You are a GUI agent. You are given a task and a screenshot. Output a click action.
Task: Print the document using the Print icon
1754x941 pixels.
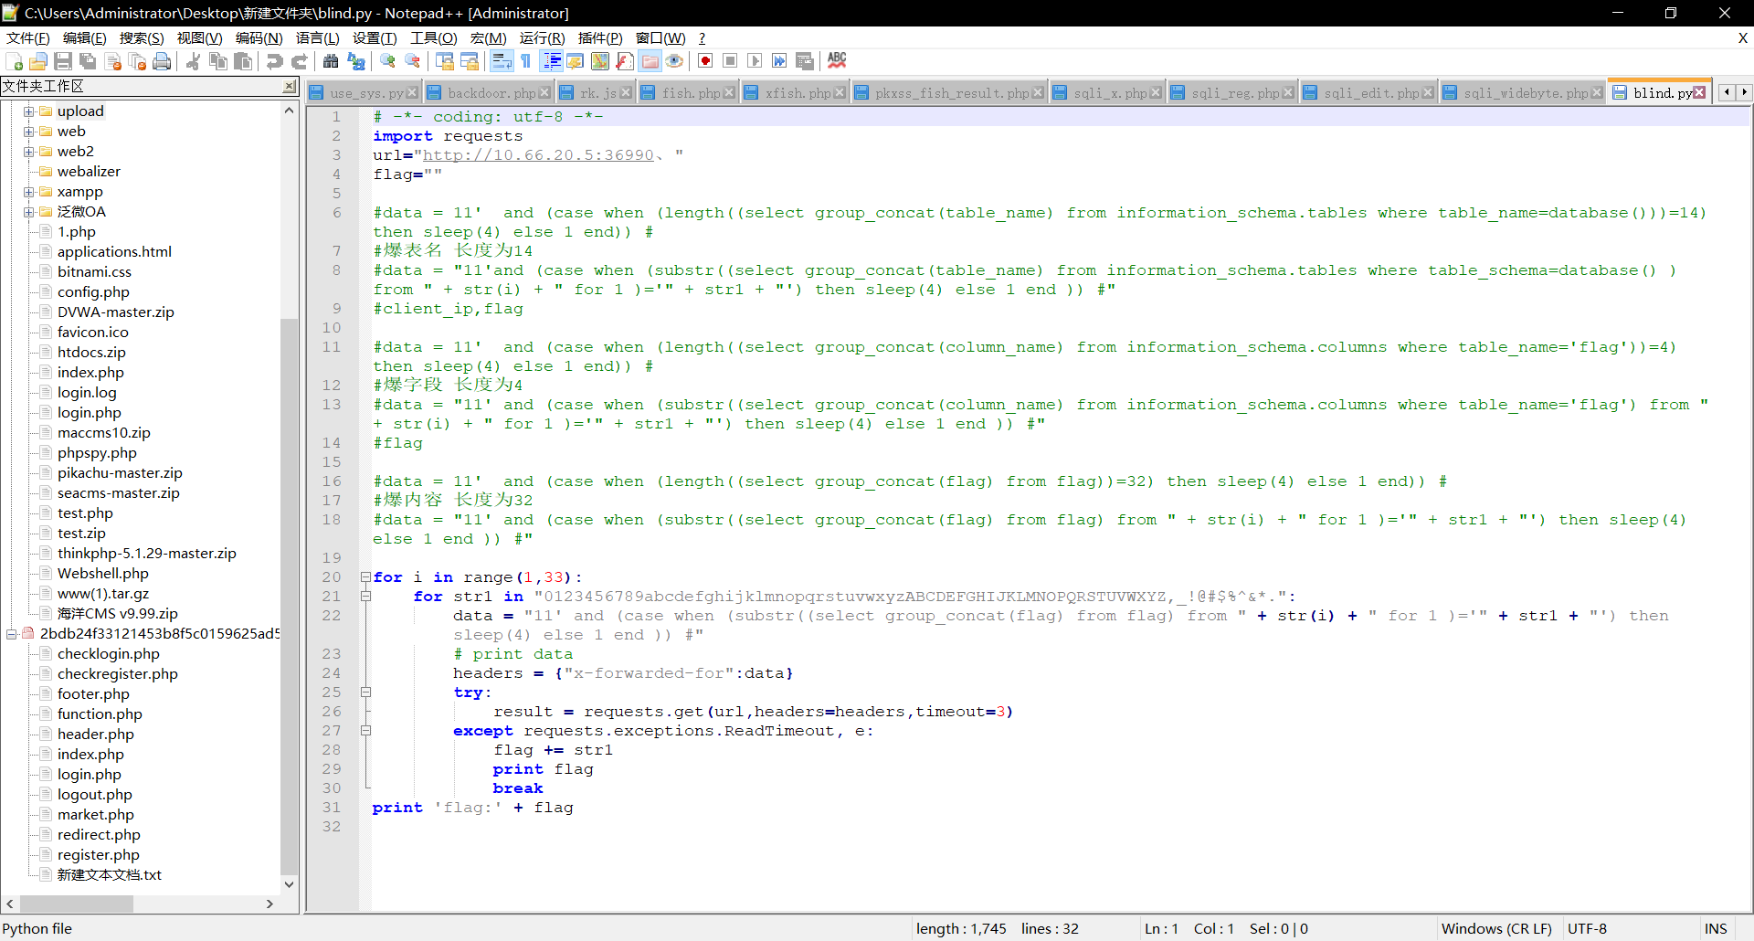click(x=163, y=61)
